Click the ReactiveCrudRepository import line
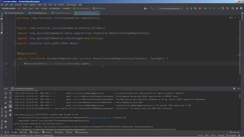The image size is (244, 137). coord(83,33)
